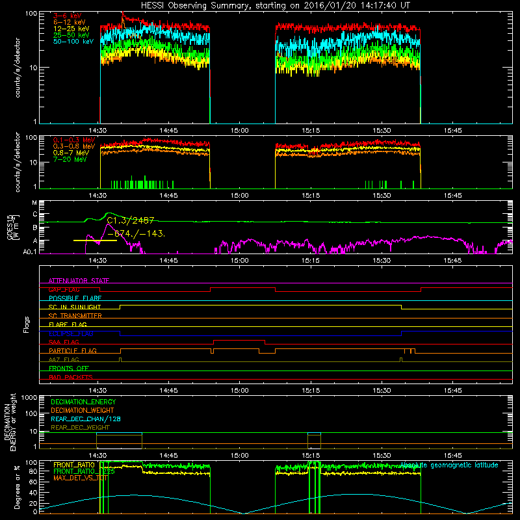Select the ATTENUATOR_STATE flag label
This screenshot has height=520, width=520.
click(x=79, y=281)
